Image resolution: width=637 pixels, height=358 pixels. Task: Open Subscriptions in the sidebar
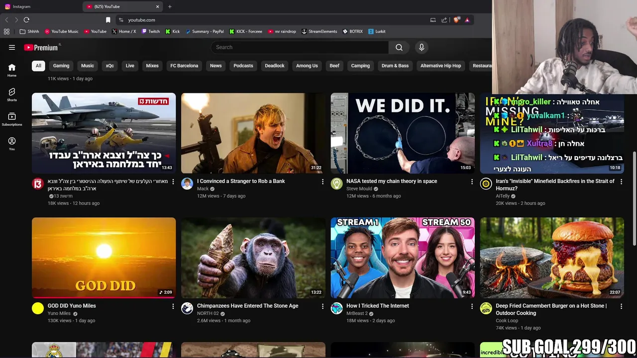pos(12,119)
